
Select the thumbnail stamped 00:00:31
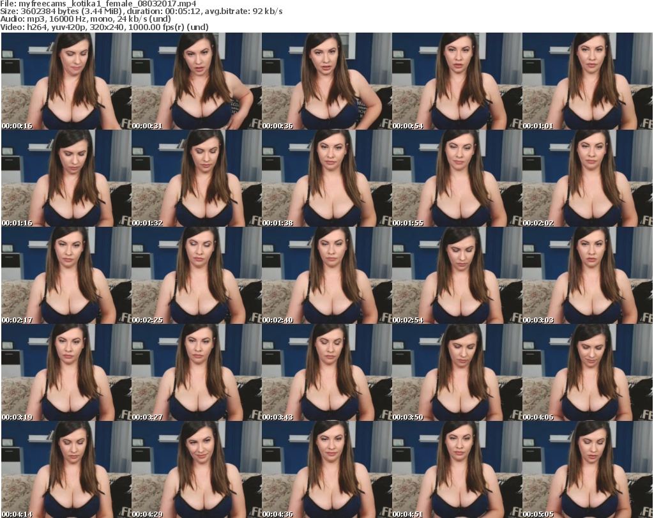click(197, 81)
